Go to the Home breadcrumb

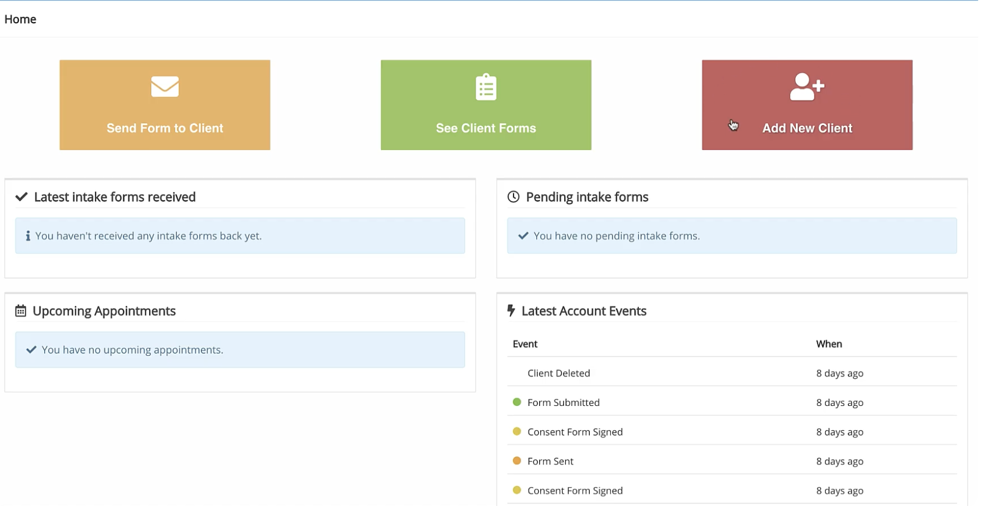point(20,19)
